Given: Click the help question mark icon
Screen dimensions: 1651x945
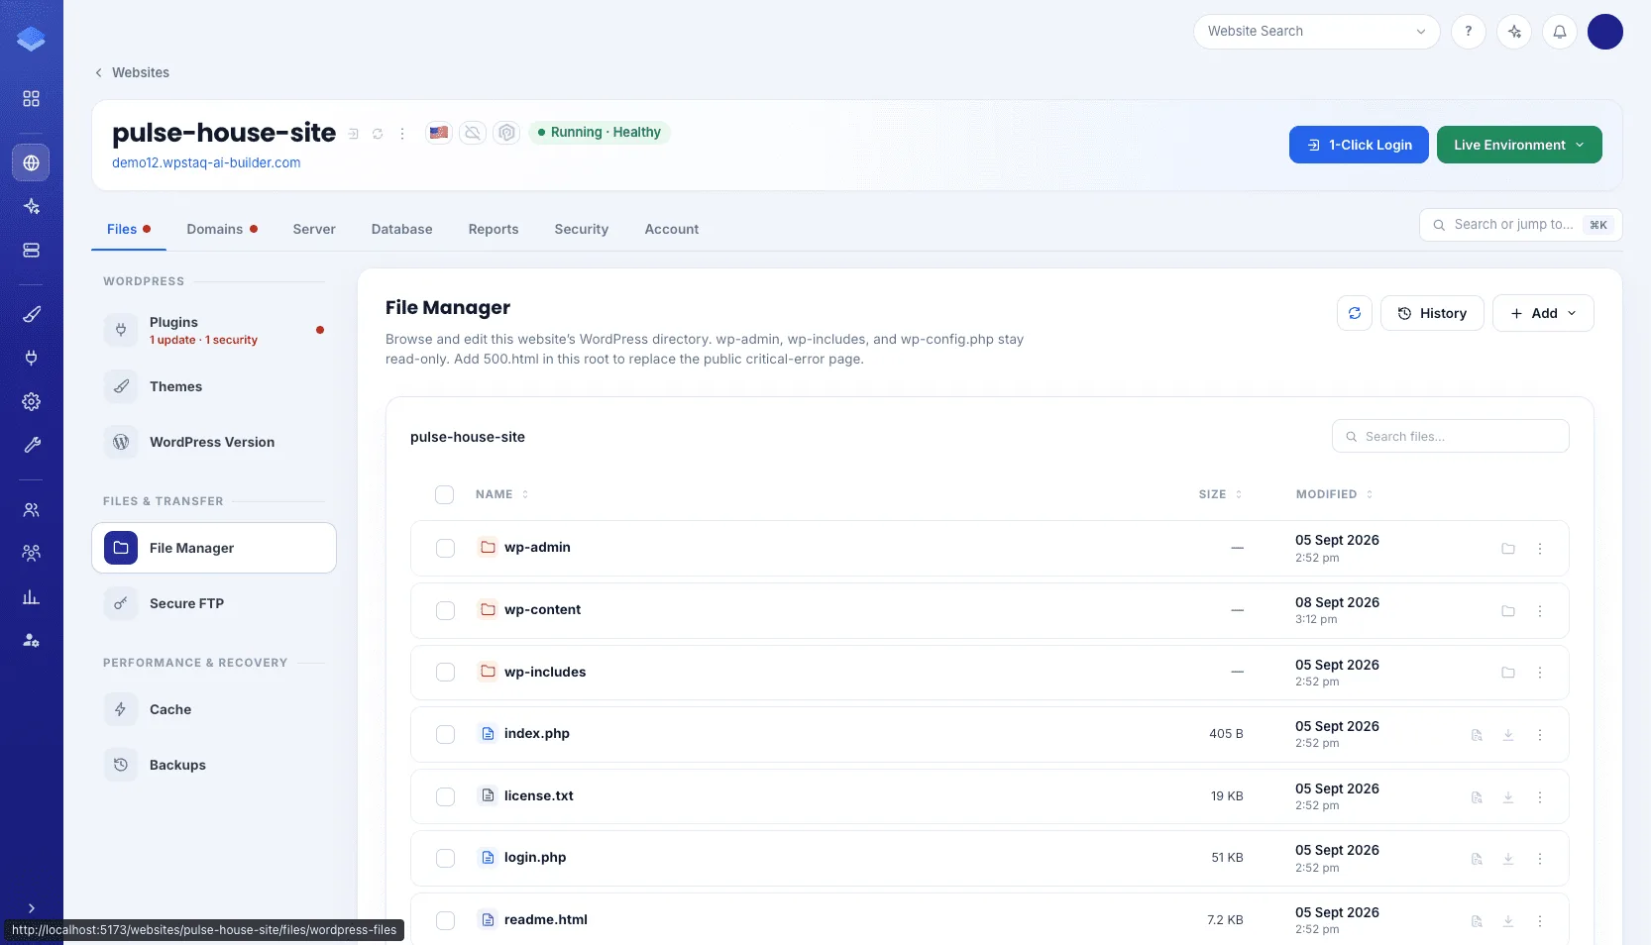Looking at the screenshot, I should click(1469, 32).
